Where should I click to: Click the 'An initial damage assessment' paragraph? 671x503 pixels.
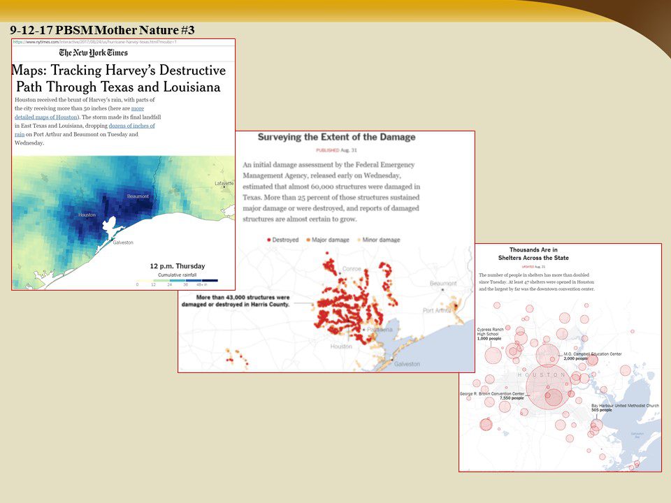331,191
